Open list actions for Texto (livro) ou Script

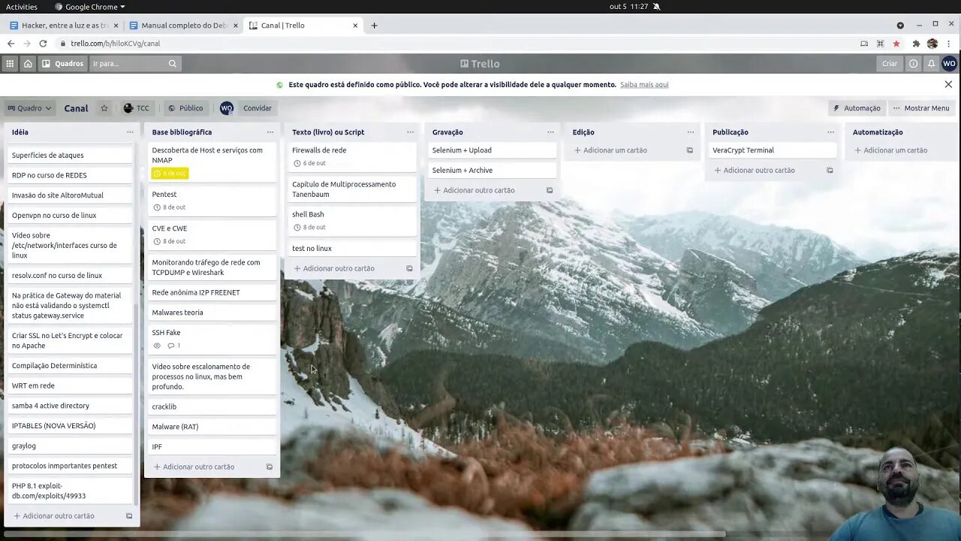coord(410,132)
